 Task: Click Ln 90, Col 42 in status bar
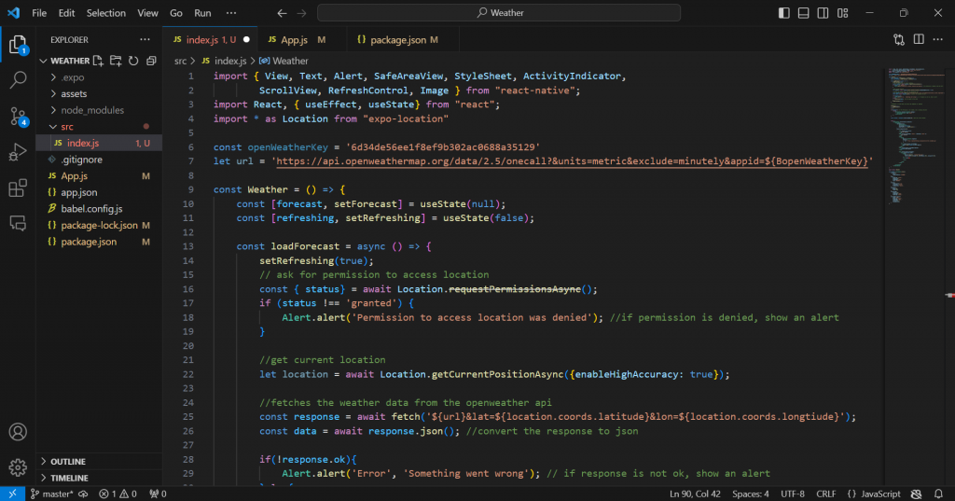[695, 494]
